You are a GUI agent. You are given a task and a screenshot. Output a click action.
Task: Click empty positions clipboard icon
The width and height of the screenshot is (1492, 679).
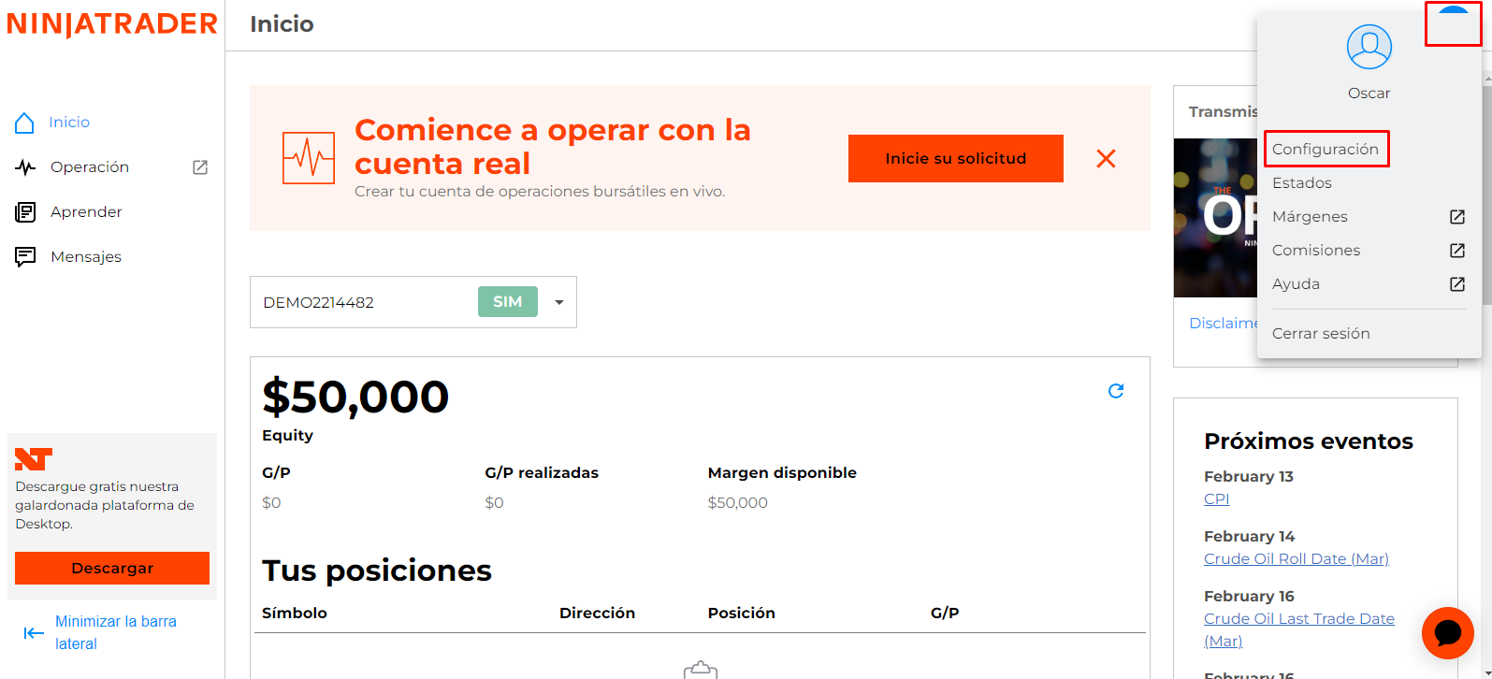[x=701, y=670]
